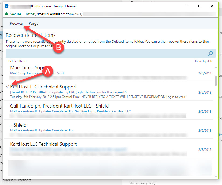Click the Outlook icon in the title bar
The width and height of the screenshot is (222, 185).
click(7, 6)
